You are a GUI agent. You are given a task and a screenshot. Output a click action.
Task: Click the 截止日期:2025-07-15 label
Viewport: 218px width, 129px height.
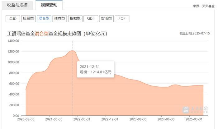coord(195,33)
